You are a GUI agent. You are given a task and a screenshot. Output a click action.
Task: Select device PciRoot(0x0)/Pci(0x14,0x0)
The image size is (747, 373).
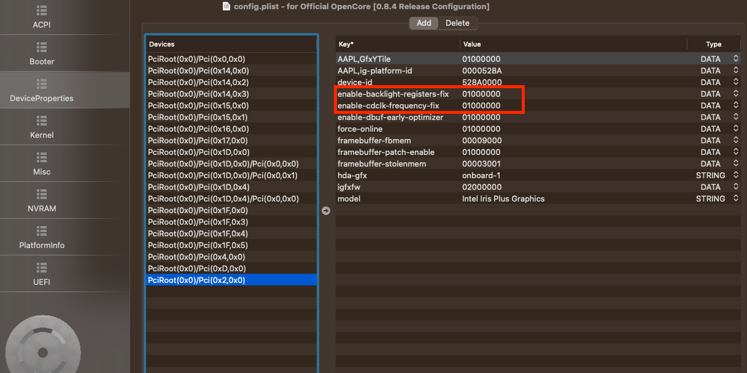[198, 70]
